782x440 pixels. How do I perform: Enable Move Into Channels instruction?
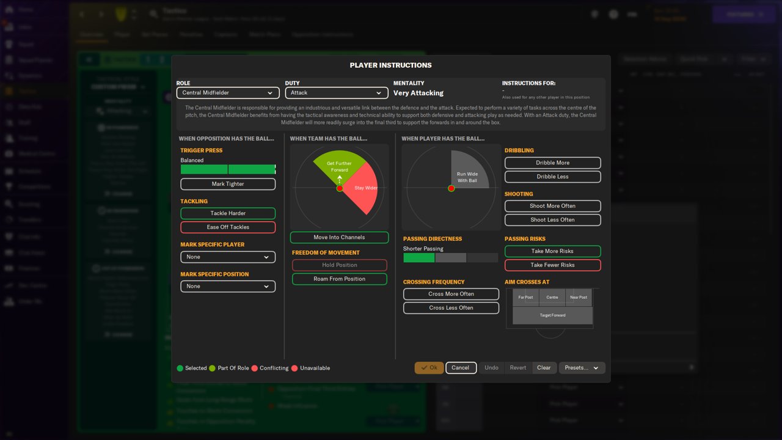point(339,237)
